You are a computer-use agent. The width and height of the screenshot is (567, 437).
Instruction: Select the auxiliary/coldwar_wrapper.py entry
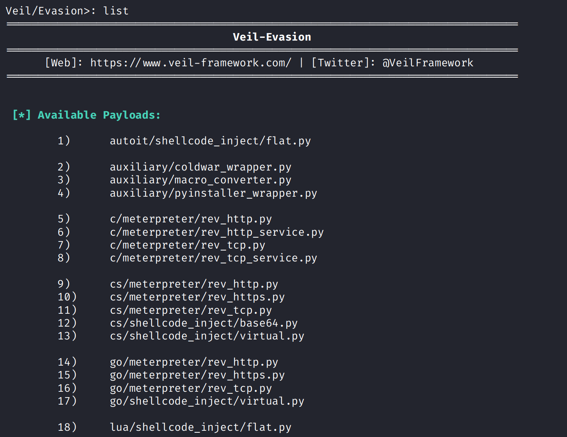coord(201,167)
